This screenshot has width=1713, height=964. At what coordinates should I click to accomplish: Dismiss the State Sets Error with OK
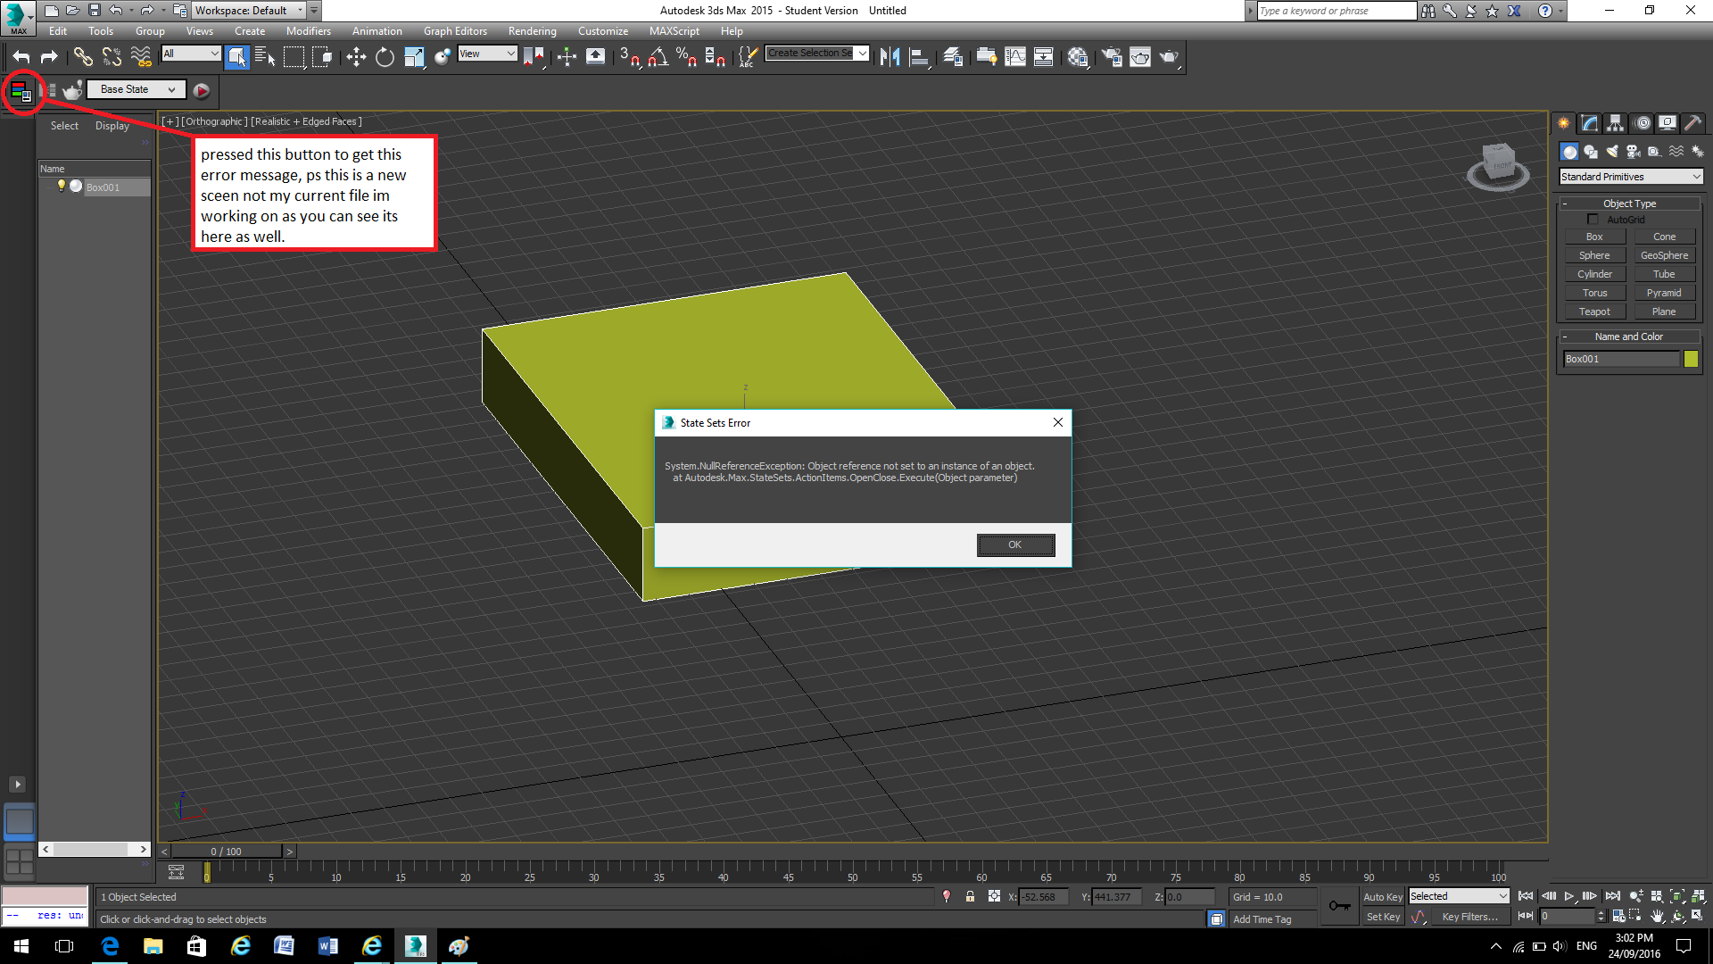point(1015,544)
